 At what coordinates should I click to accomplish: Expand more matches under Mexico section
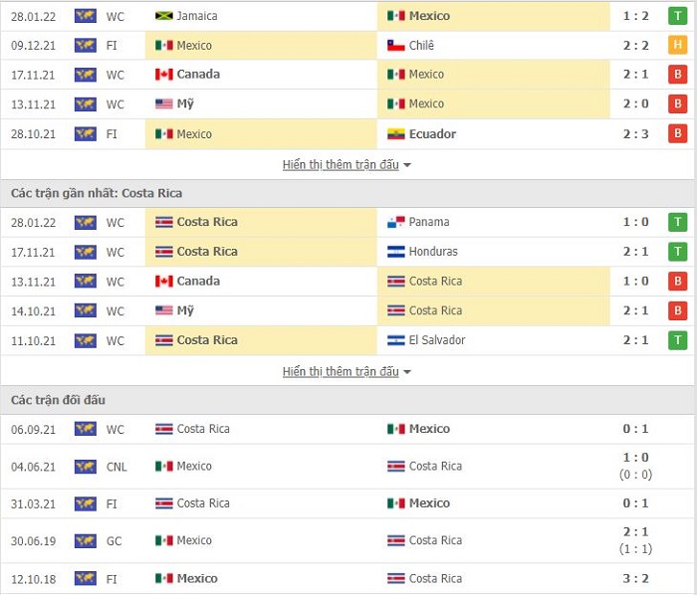pos(341,165)
